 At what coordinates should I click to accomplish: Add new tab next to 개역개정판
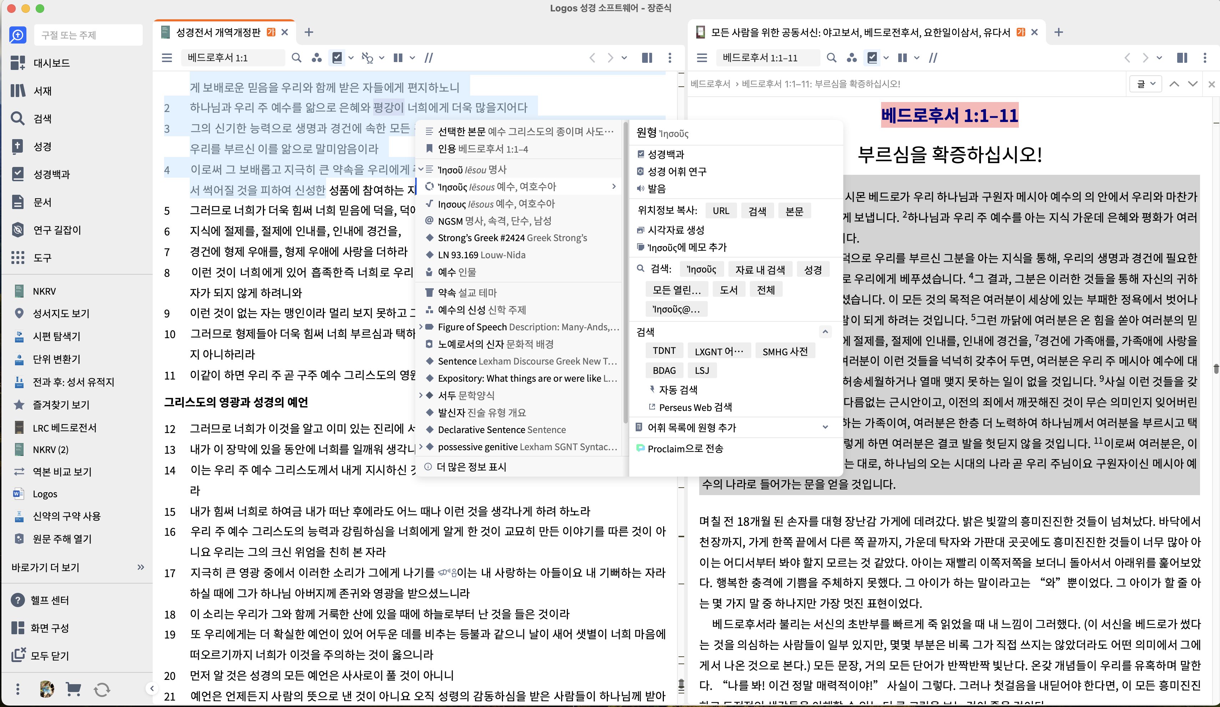pos(309,32)
